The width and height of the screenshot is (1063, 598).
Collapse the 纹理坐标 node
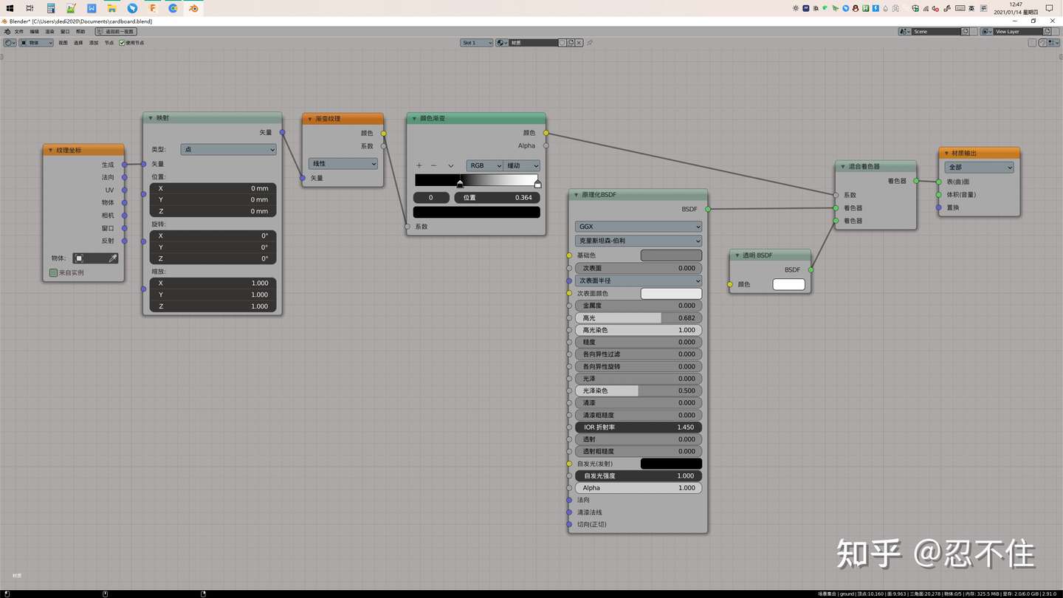(x=51, y=151)
